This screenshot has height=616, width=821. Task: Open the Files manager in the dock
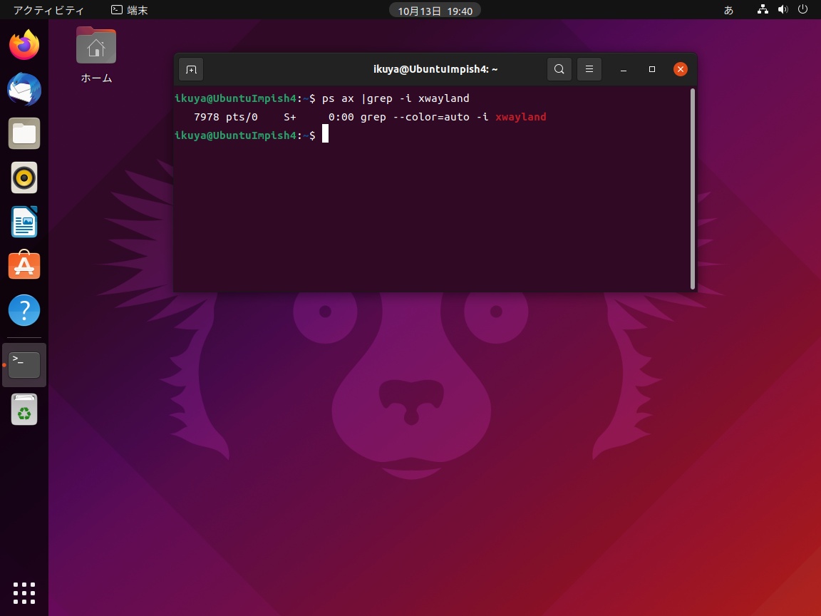coord(24,133)
